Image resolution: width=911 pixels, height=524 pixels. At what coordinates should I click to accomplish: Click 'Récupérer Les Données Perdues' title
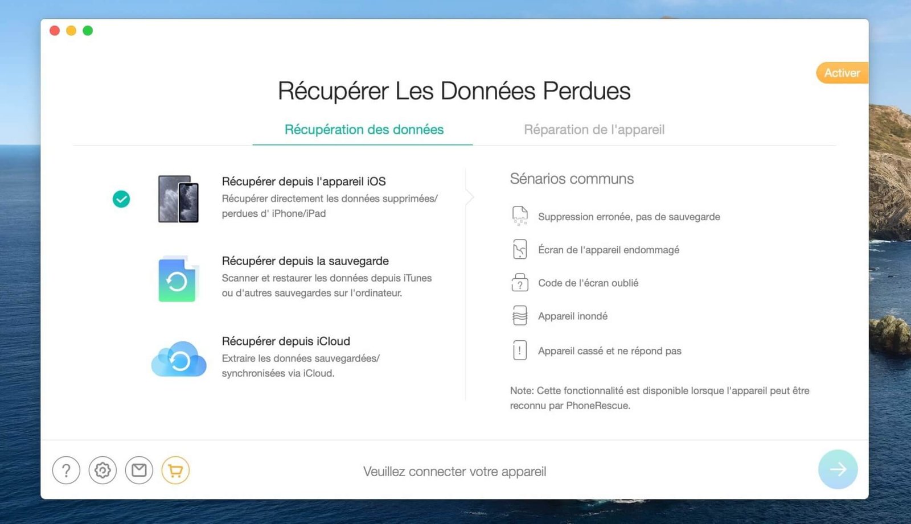(x=454, y=91)
